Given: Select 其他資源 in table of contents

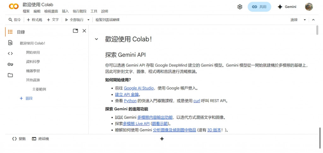Looking at the screenshot, I should point(33,80).
